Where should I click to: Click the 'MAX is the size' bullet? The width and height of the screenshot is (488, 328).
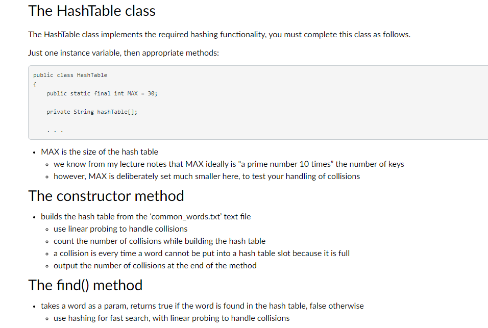100,152
